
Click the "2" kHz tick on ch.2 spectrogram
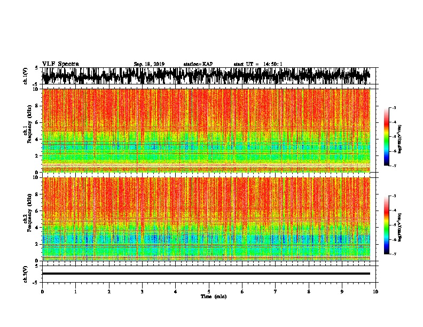pyautogui.click(x=37, y=244)
